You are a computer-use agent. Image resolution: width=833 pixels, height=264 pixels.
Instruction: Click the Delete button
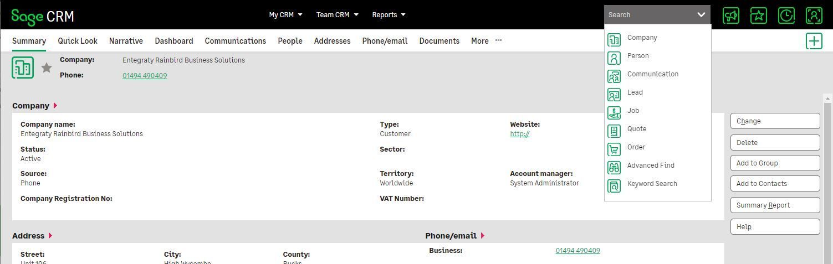click(x=775, y=142)
